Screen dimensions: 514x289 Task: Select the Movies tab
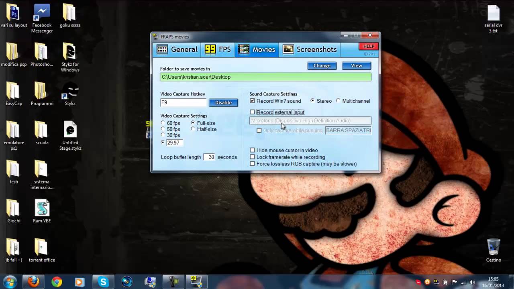click(x=257, y=49)
